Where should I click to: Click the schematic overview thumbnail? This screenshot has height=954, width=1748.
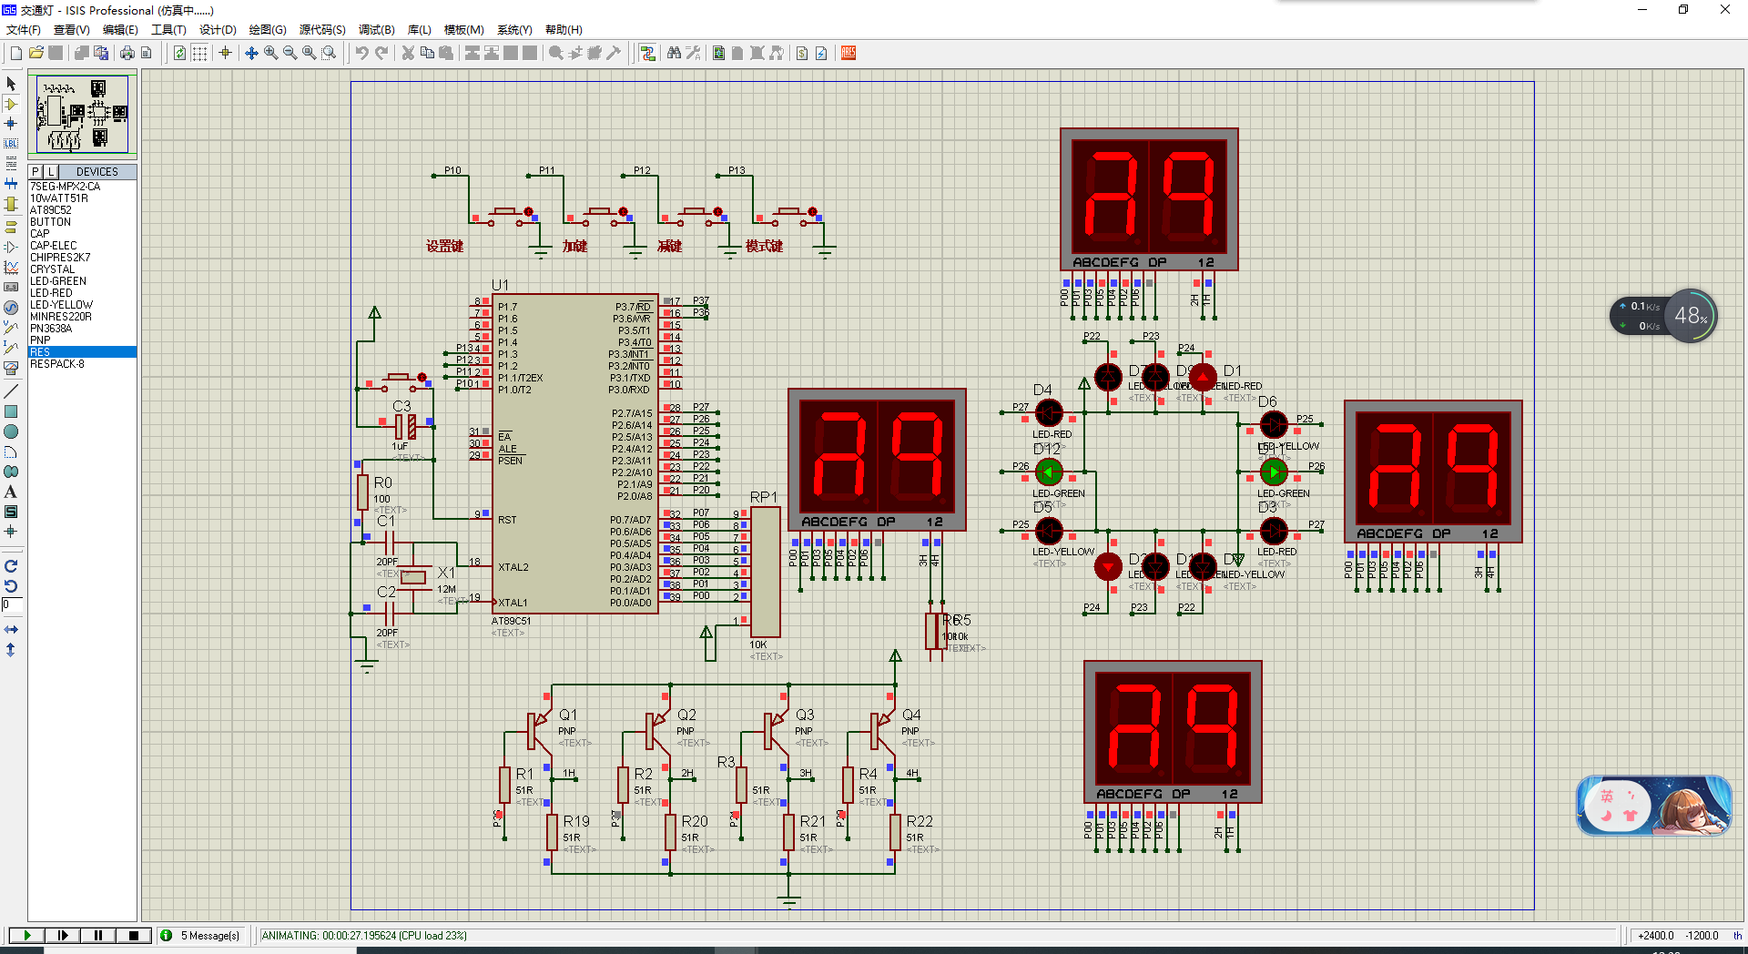[83, 114]
